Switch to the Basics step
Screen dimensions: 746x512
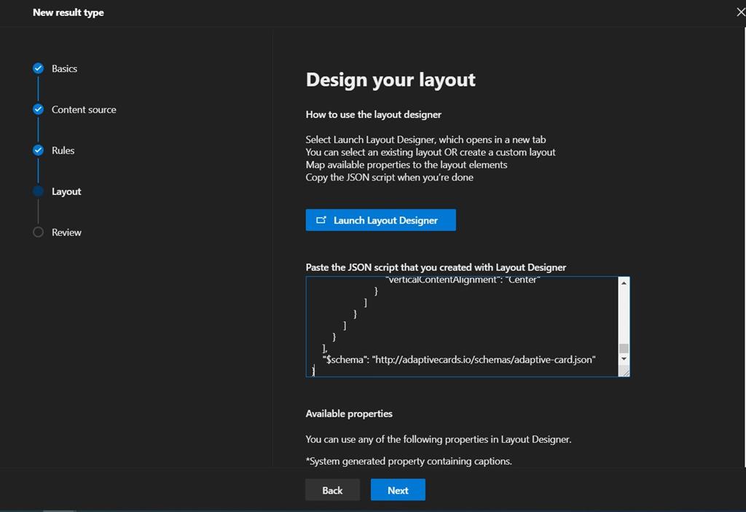(64, 68)
